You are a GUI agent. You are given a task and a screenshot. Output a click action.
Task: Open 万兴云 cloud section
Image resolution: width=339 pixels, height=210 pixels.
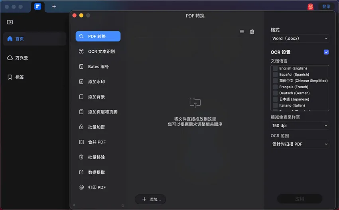coord(22,58)
